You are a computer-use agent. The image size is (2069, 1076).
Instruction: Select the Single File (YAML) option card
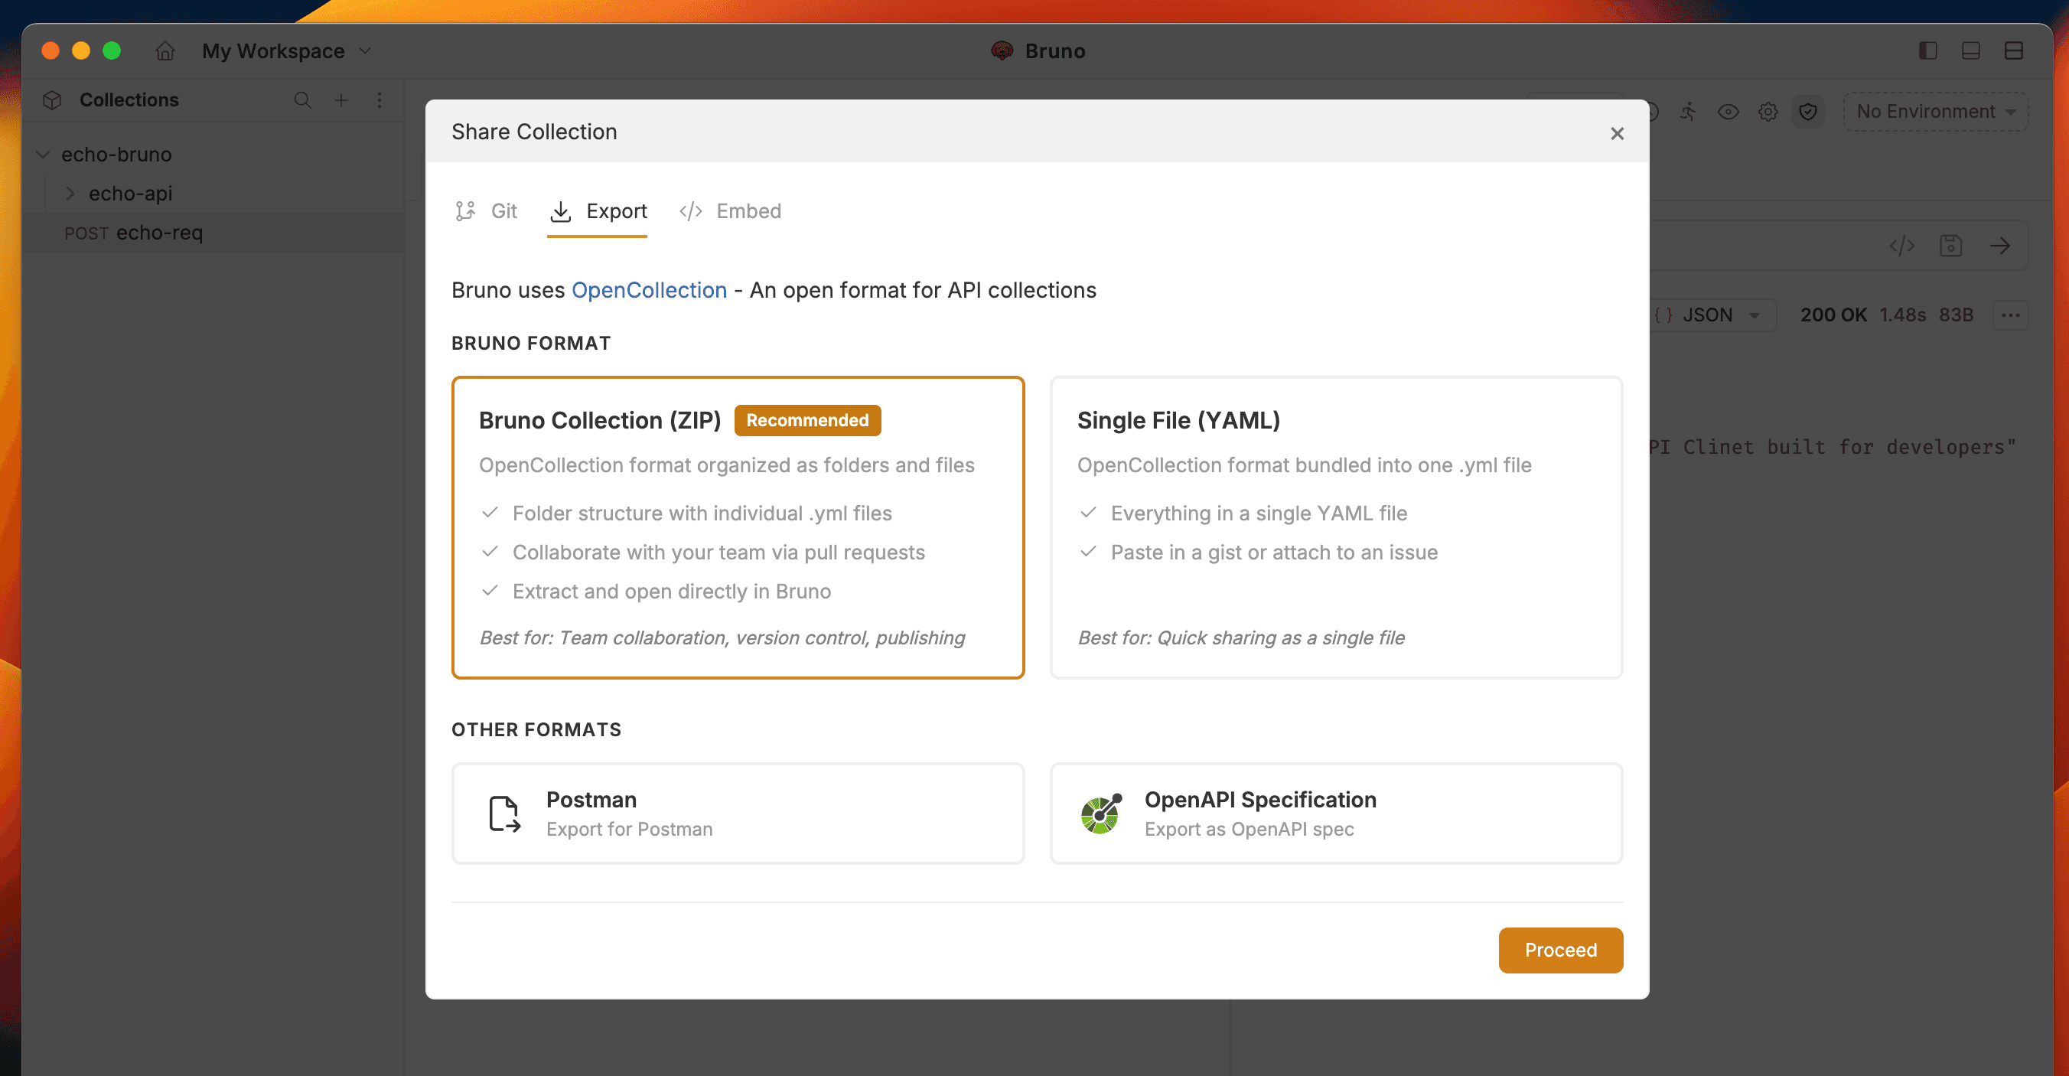1336,527
